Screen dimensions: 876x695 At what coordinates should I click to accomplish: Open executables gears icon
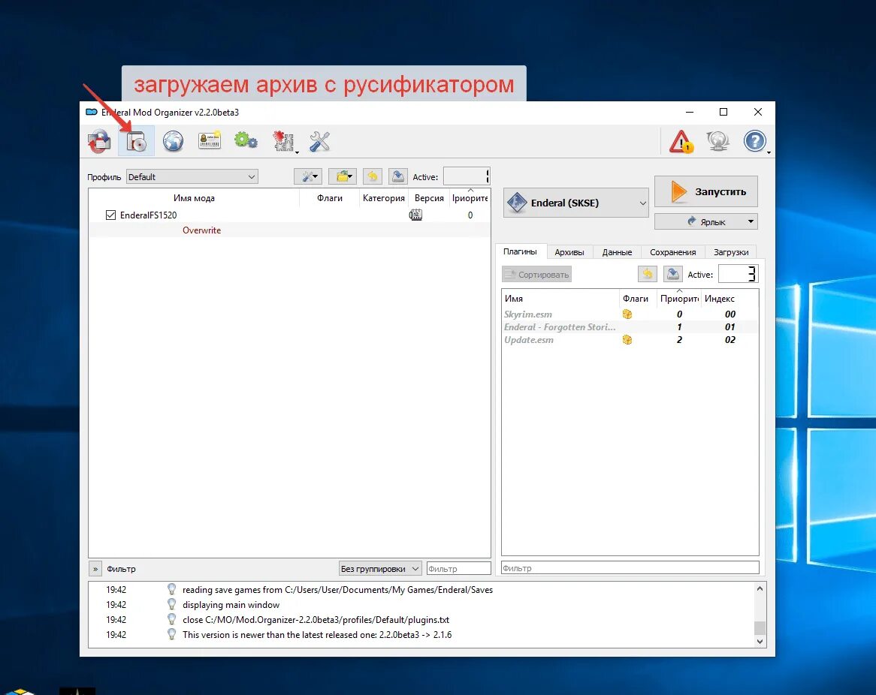246,140
